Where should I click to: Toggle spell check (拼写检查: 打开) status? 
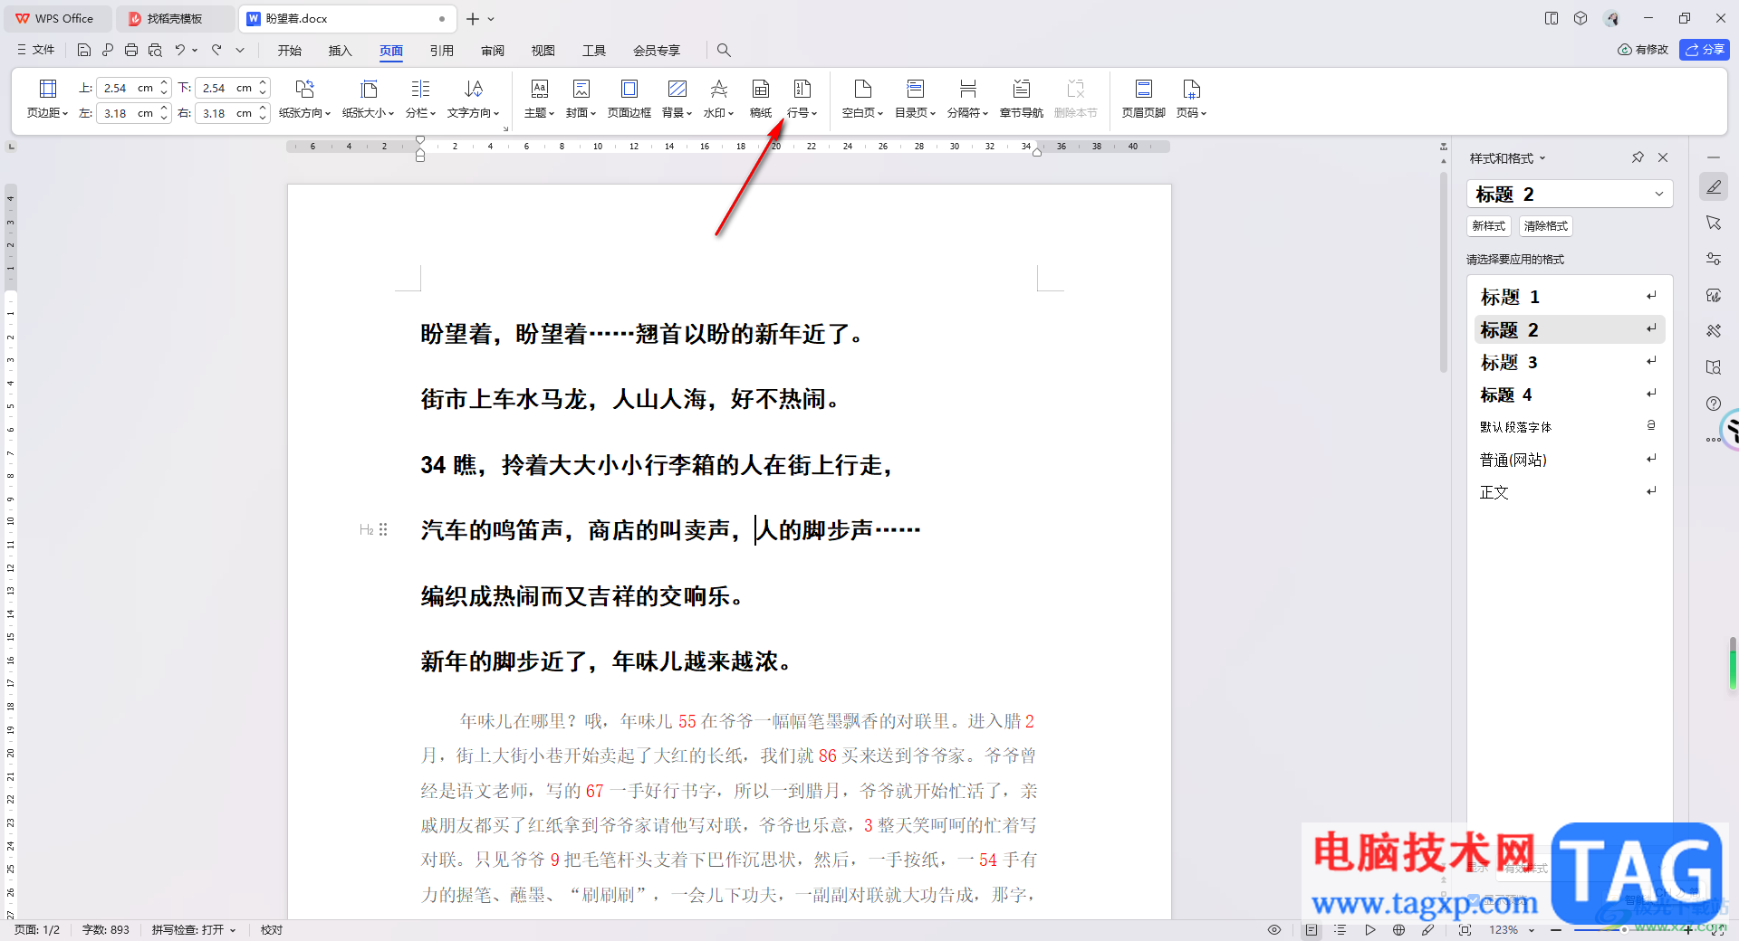193,929
